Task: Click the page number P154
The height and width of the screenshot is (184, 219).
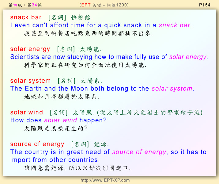Action: click(205, 5)
